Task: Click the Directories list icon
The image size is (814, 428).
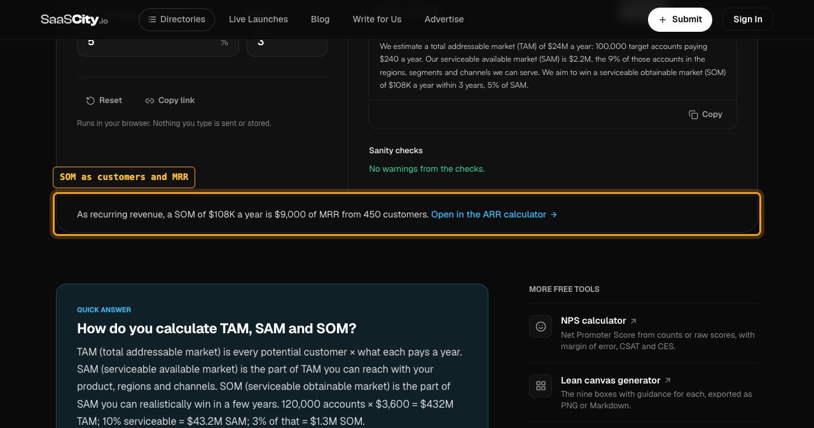Action: 152,20
